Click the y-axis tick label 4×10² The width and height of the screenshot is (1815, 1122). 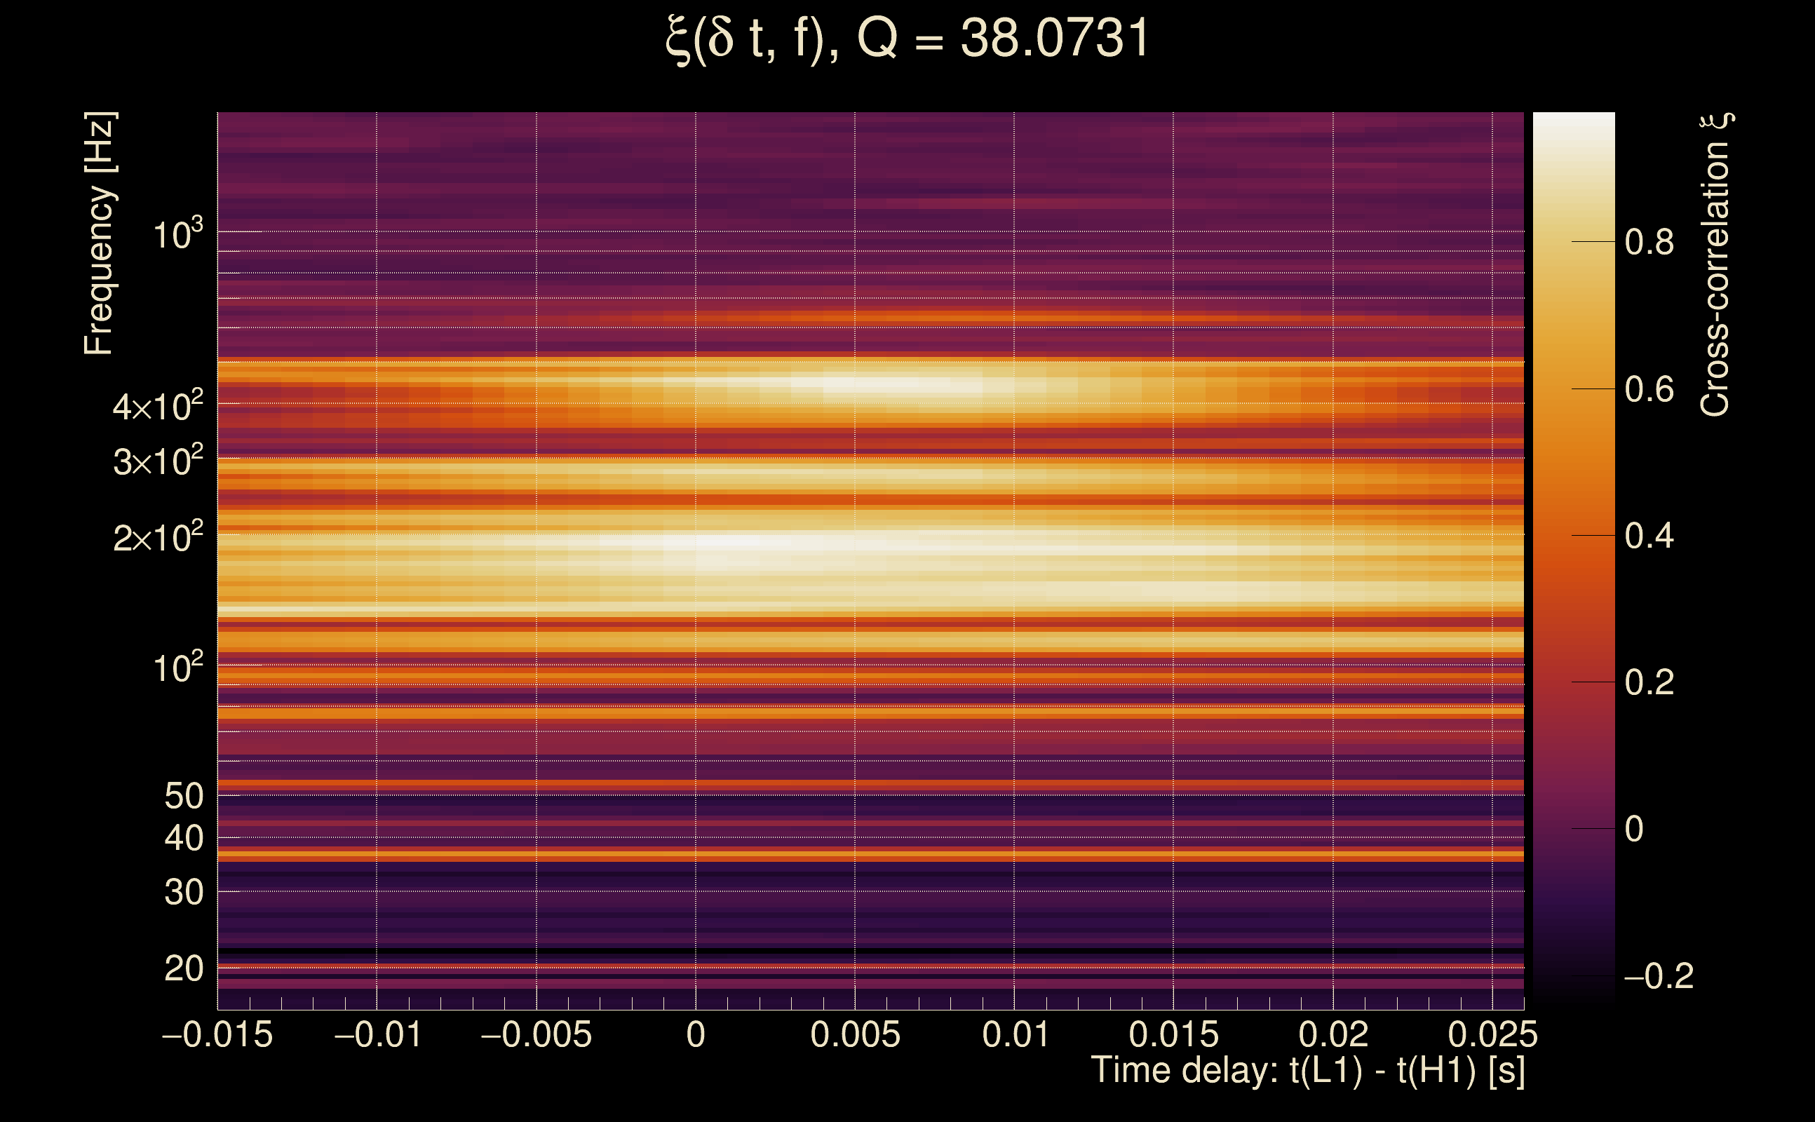pos(157,407)
